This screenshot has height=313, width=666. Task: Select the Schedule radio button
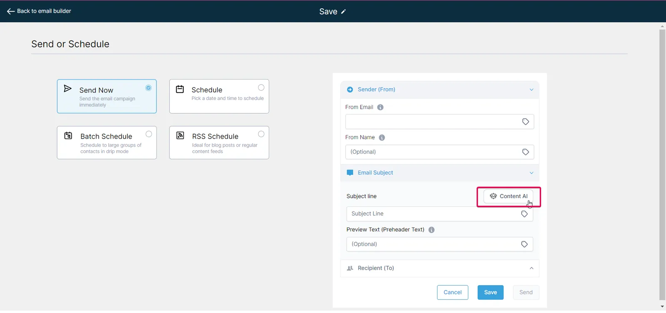[x=261, y=87]
